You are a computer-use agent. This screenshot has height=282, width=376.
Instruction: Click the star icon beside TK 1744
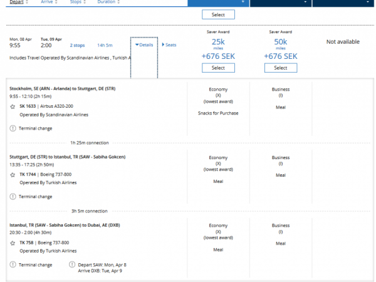[13, 174]
